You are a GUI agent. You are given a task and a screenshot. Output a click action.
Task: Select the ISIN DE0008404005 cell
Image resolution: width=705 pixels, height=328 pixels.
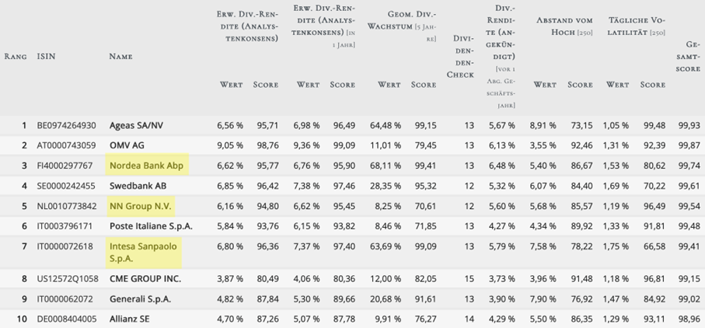coord(65,319)
